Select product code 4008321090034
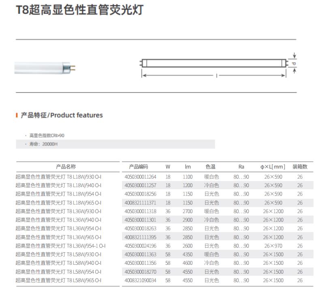 point(140,280)
